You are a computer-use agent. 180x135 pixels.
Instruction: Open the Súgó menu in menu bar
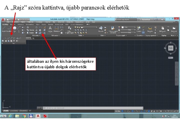93,22
